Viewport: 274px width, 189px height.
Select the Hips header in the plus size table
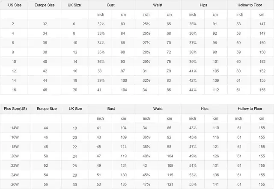coord(205,109)
